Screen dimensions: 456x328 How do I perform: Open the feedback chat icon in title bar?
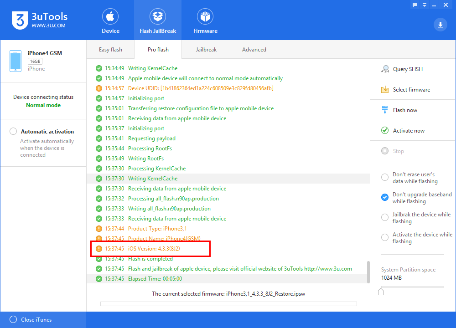pos(415,5)
